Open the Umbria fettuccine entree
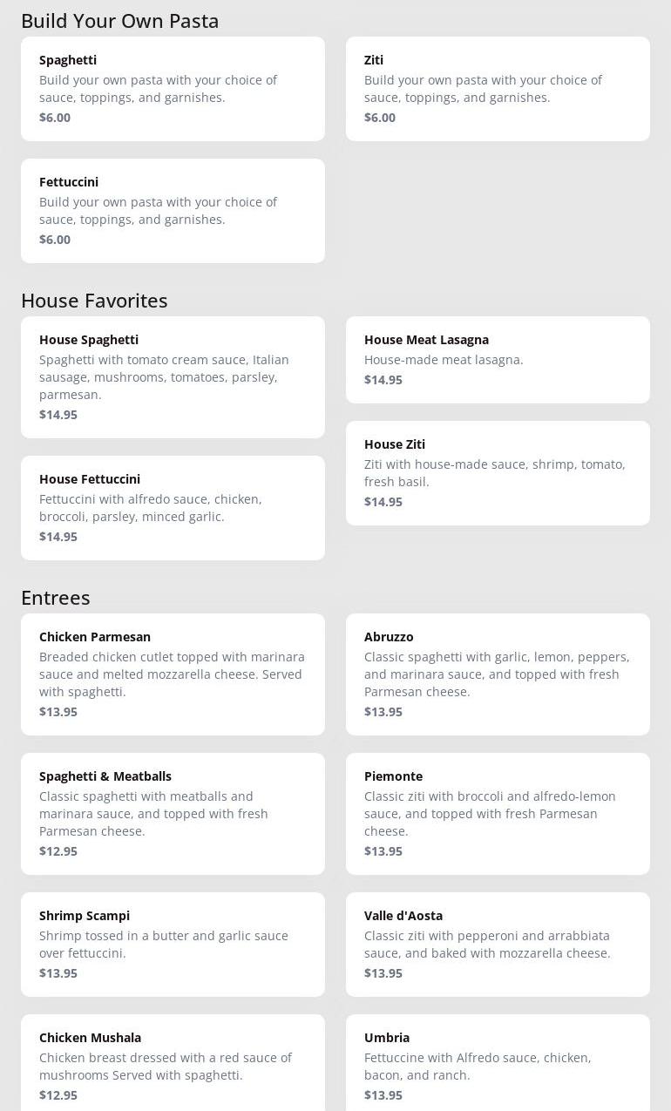 tap(498, 1063)
